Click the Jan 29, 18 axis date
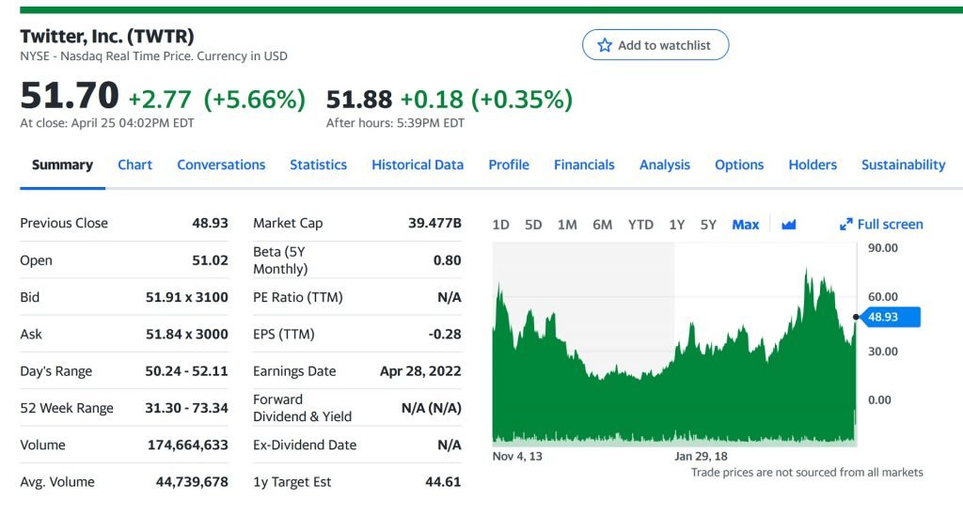 (701, 457)
